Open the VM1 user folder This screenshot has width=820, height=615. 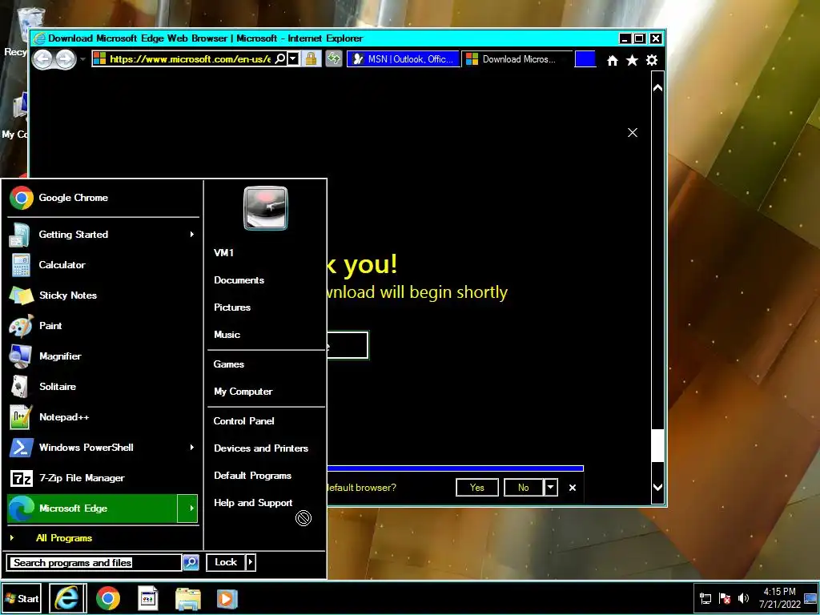(224, 252)
